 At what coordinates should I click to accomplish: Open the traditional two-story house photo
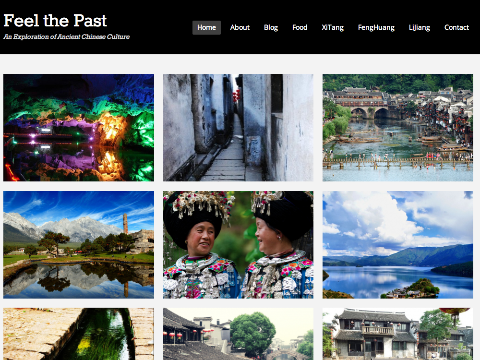tap(397, 334)
